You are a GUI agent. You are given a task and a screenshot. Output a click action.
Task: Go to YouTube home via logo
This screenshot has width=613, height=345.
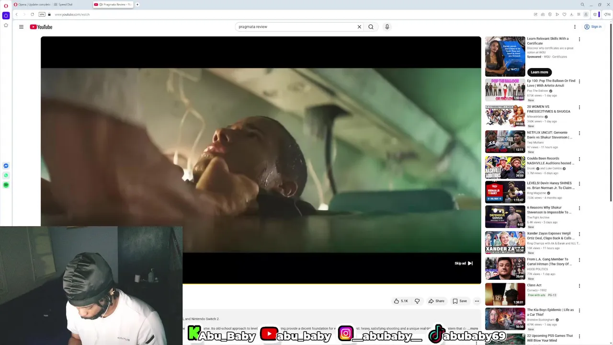(x=41, y=27)
